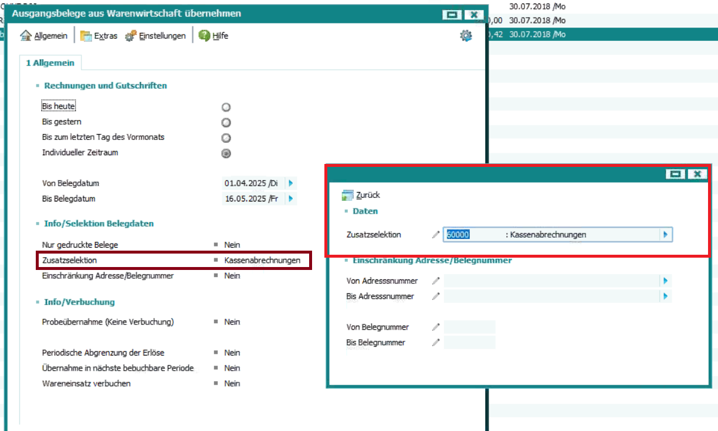718x431 pixels.
Task: Select the Bis gestern radio button
Action: [226, 122]
